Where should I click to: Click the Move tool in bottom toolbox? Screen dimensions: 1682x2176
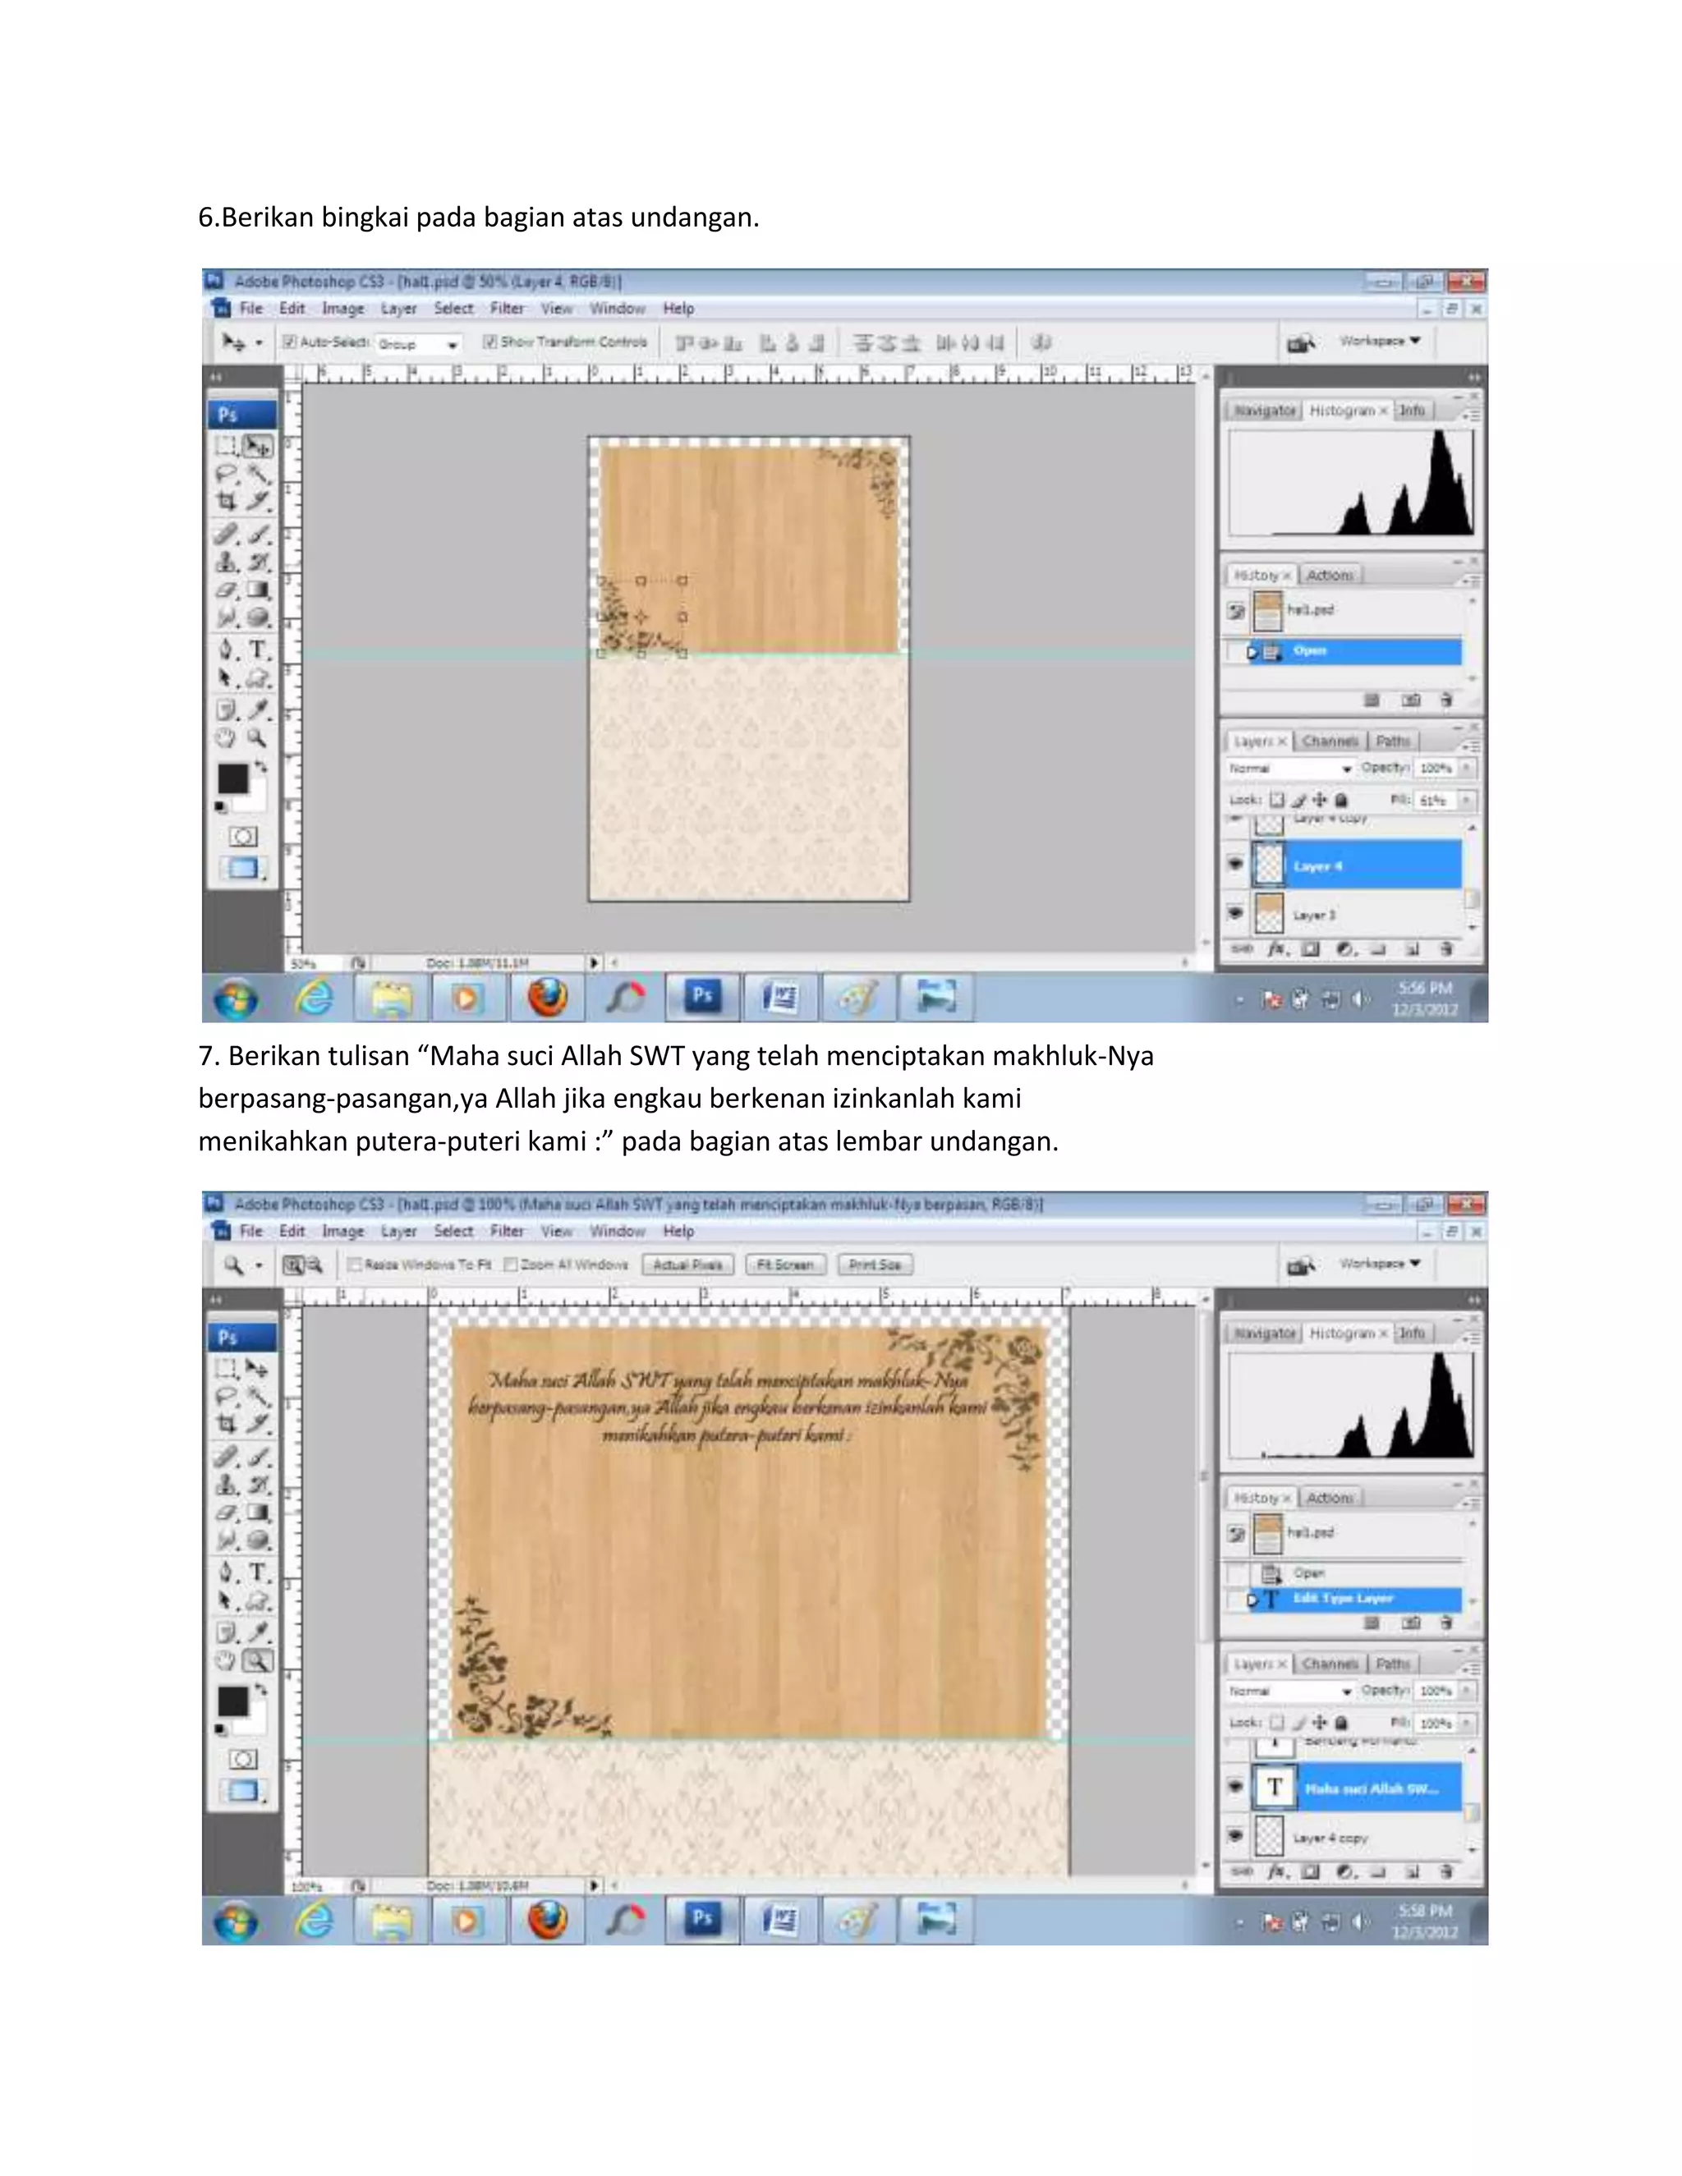(257, 1368)
